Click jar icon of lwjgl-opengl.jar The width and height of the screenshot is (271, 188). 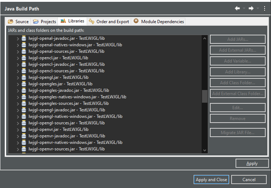coord(24,77)
